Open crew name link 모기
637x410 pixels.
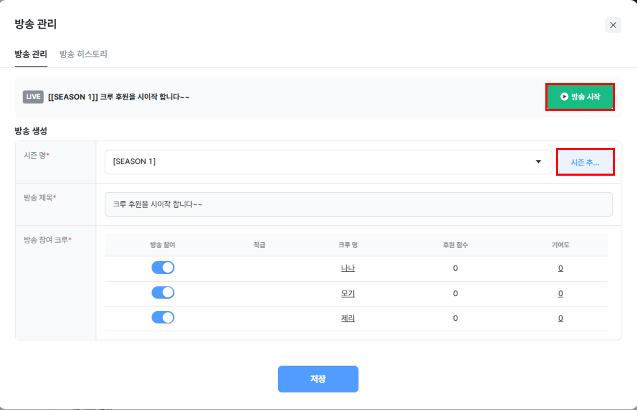tap(348, 293)
